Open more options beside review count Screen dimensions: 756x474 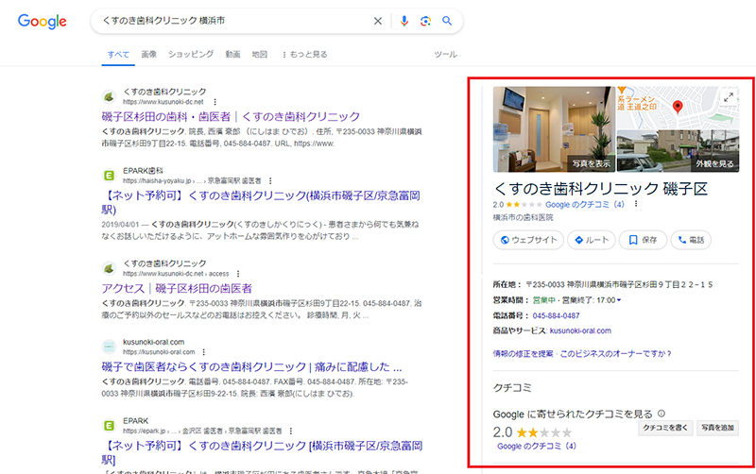[x=636, y=204]
